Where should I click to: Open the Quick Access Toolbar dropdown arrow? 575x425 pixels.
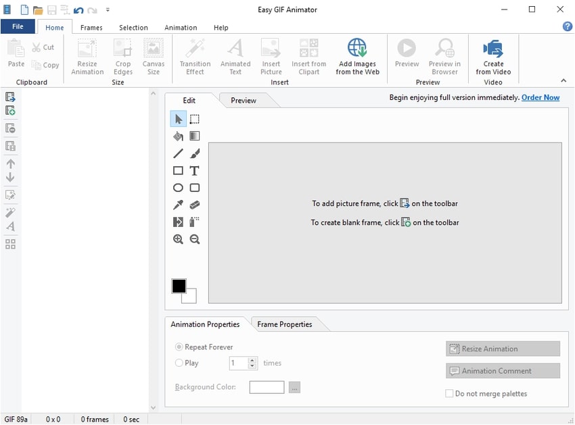click(x=108, y=10)
